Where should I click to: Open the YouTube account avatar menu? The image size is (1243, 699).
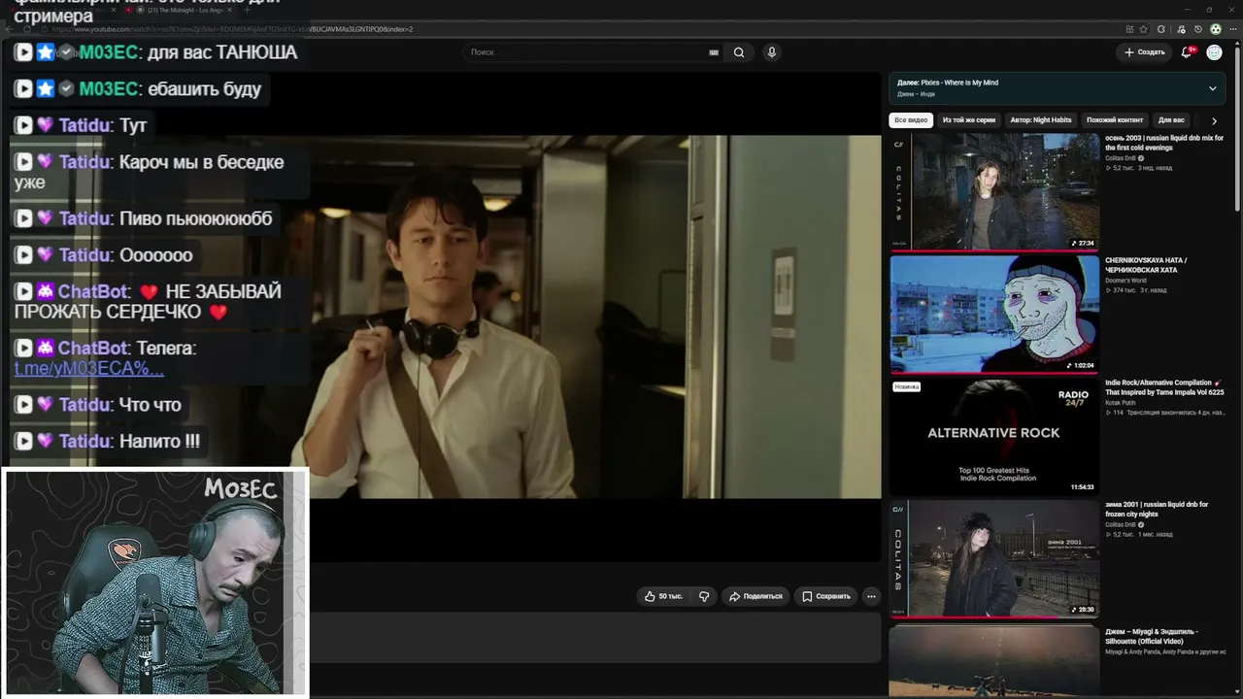1214,52
